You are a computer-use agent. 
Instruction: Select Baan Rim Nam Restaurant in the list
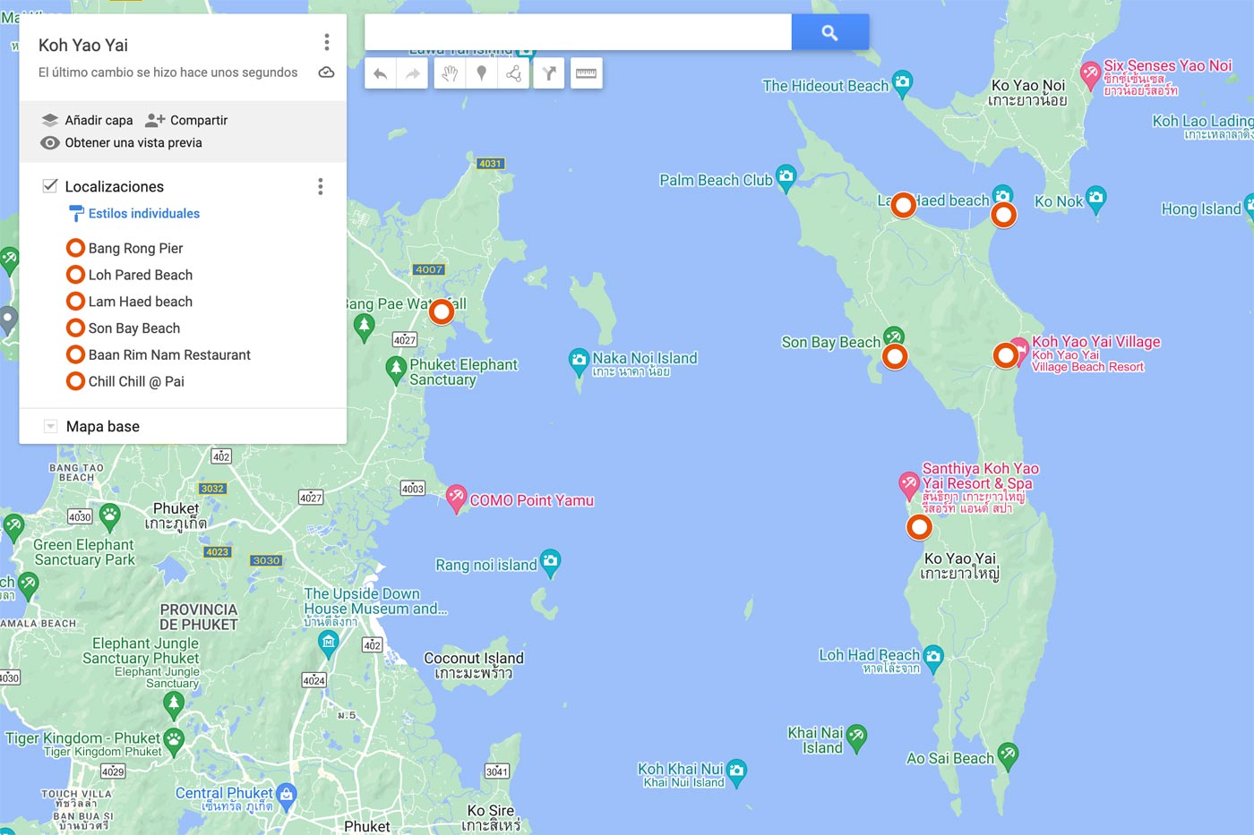(x=169, y=354)
